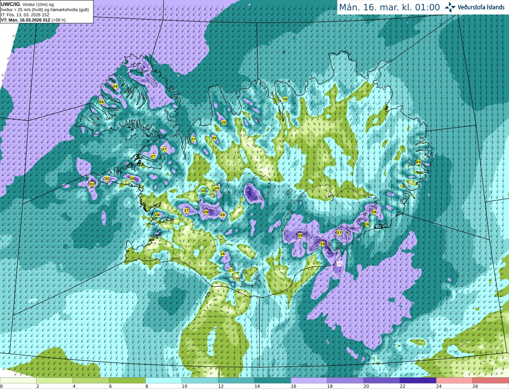
Task: Click the yellow gust label 32
Action: coord(107,179)
